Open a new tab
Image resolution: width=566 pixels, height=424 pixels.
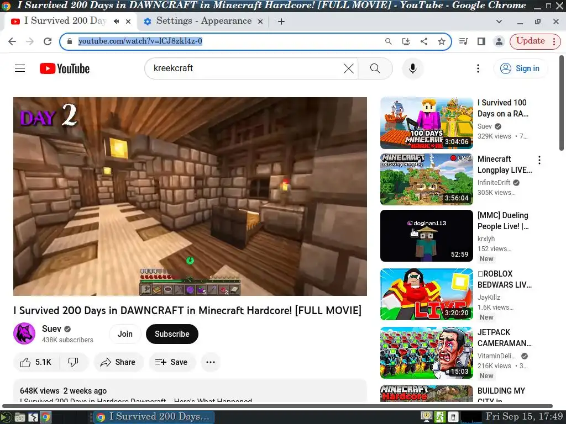[281, 22]
